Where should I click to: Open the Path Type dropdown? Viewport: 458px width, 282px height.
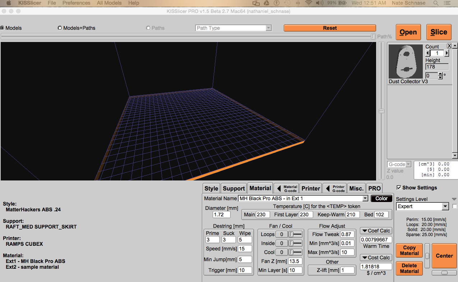click(x=233, y=28)
